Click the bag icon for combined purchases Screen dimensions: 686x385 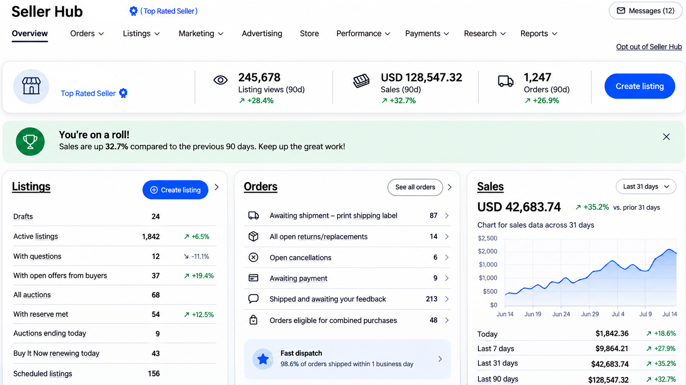253,320
